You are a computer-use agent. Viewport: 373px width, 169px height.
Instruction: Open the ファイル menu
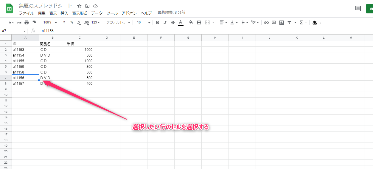[x=26, y=13]
